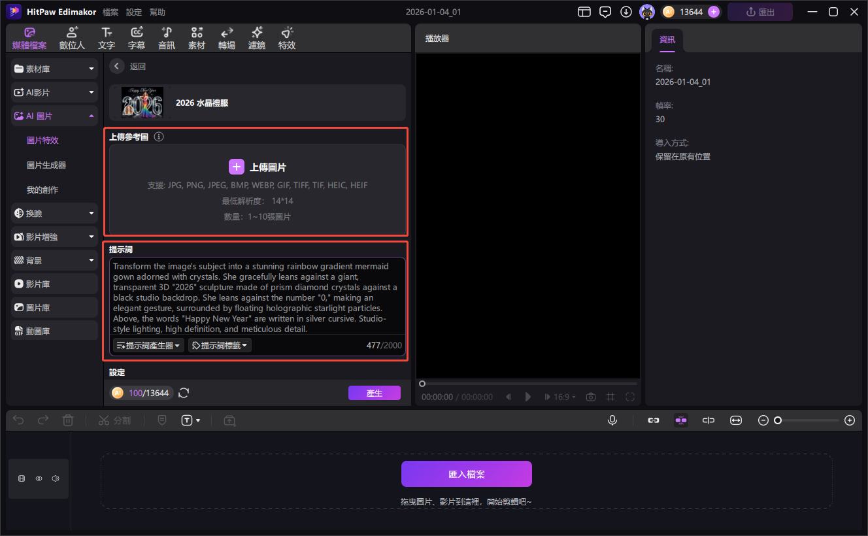Toggle track visibility eye icon

pos(39,478)
